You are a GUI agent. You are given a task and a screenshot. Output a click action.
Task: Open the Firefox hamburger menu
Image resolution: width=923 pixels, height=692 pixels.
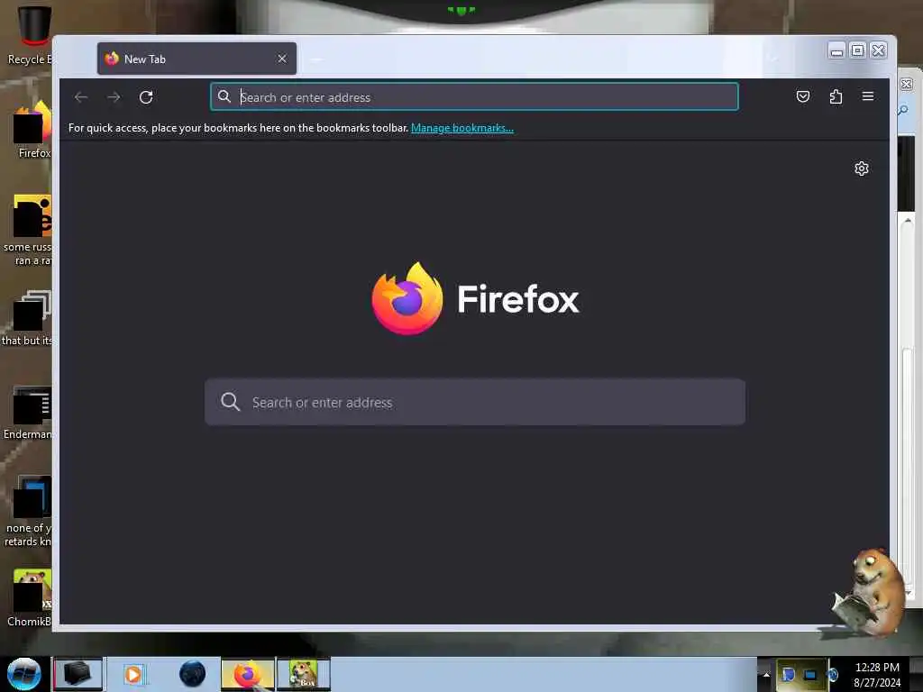pyautogui.click(x=868, y=96)
